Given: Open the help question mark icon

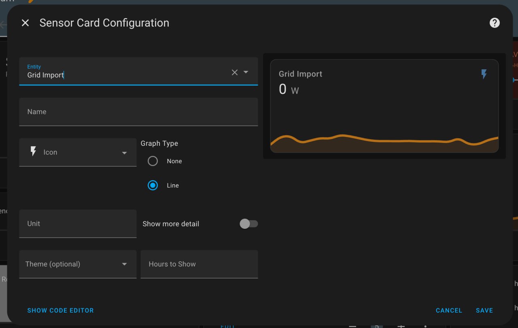Looking at the screenshot, I should coord(495,23).
